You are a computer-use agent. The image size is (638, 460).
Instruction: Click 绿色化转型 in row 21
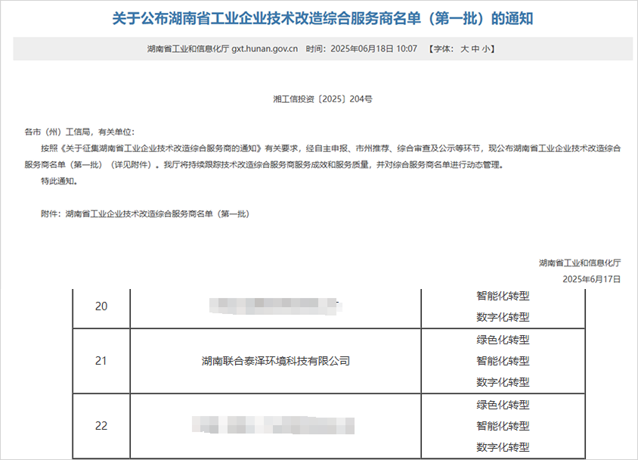coord(503,340)
